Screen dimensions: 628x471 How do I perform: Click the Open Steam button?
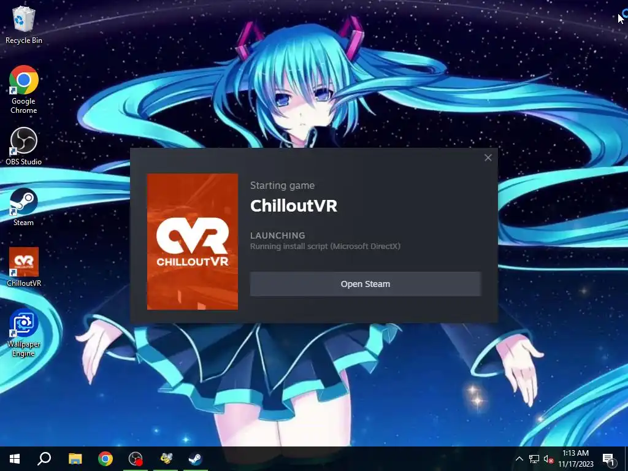(x=366, y=284)
